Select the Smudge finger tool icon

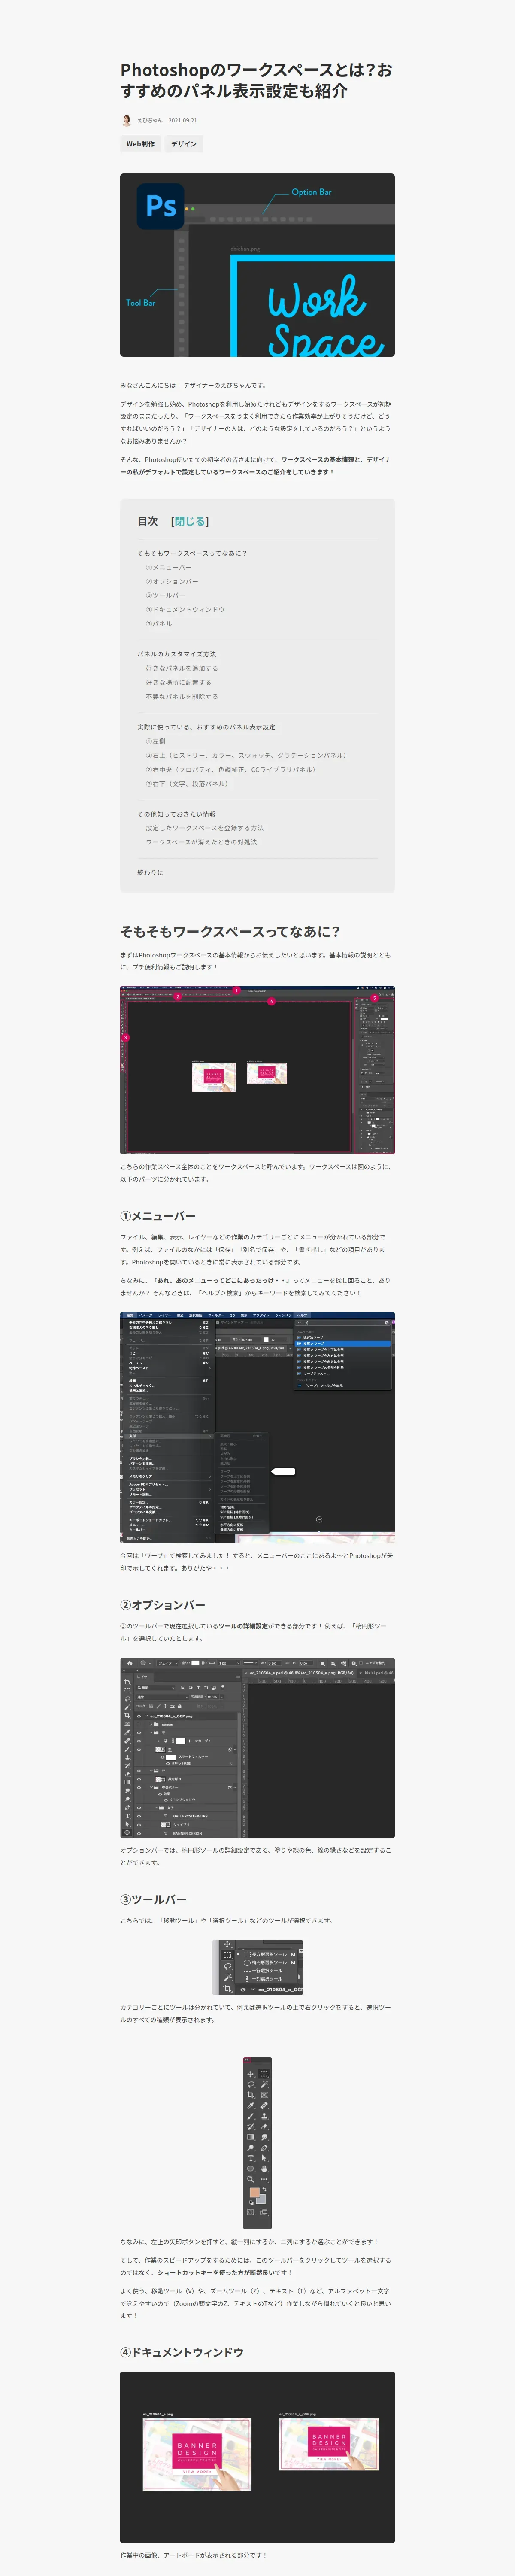click(264, 2137)
